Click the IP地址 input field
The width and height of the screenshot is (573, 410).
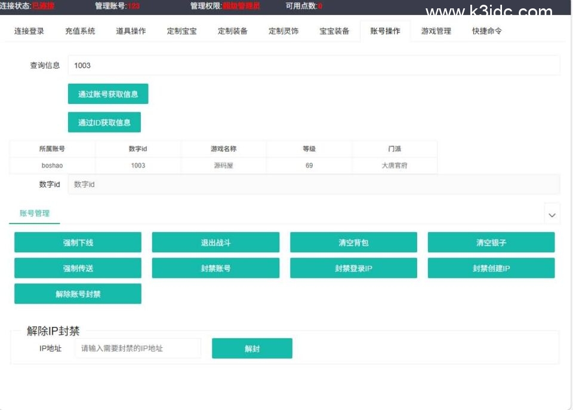tap(138, 348)
